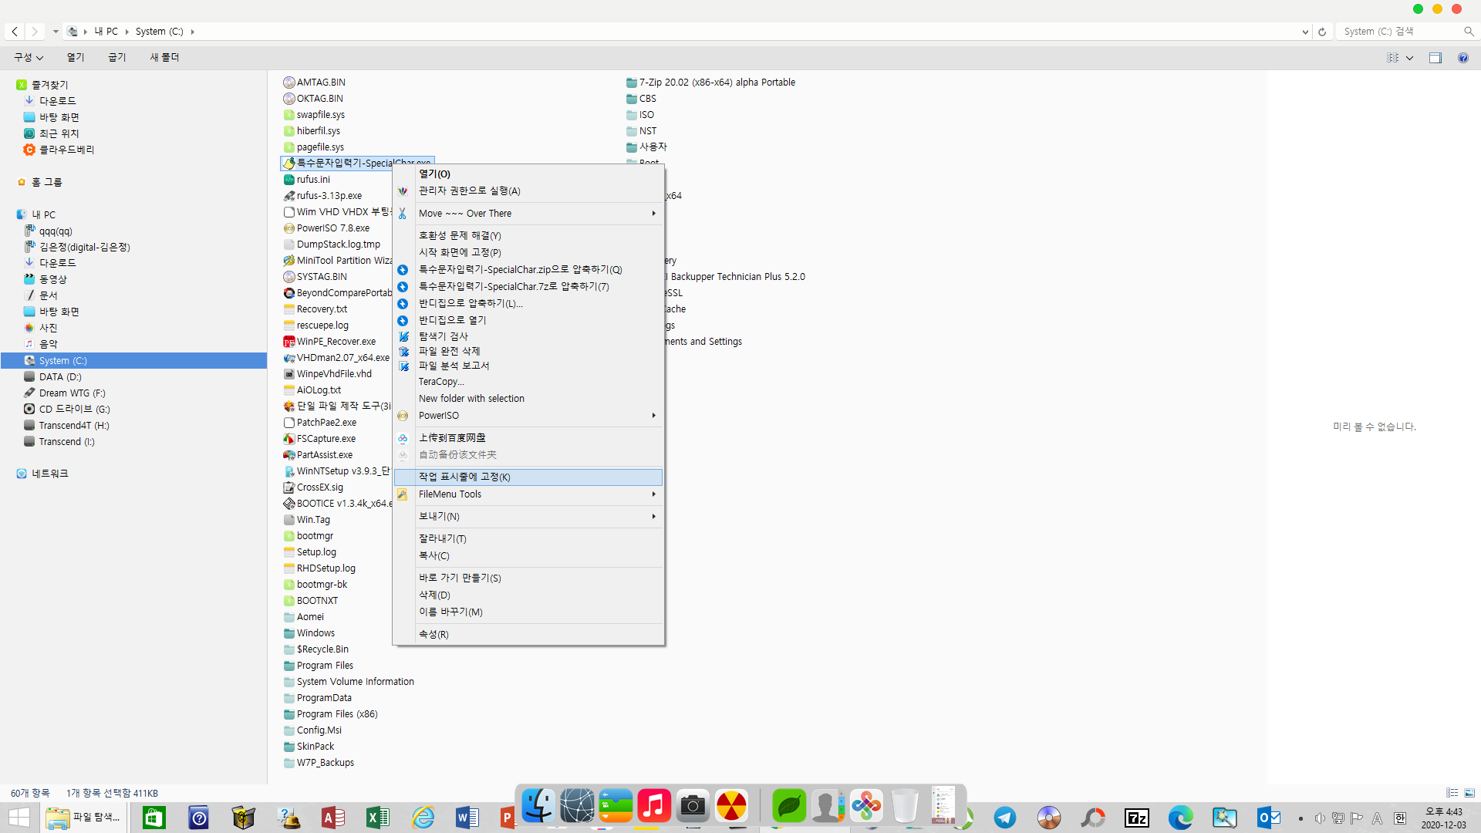Open the Music app in dock

[x=654, y=806]
